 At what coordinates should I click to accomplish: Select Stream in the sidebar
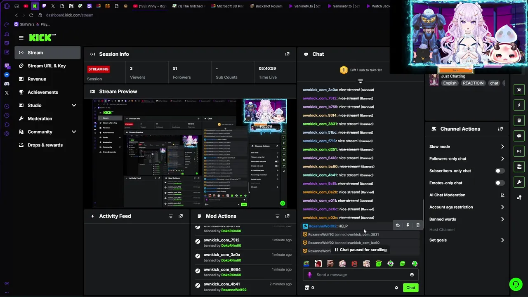coord(48,53)
